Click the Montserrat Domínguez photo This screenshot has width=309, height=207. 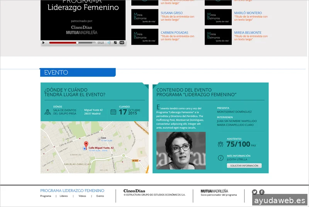(x=181, y=151)
